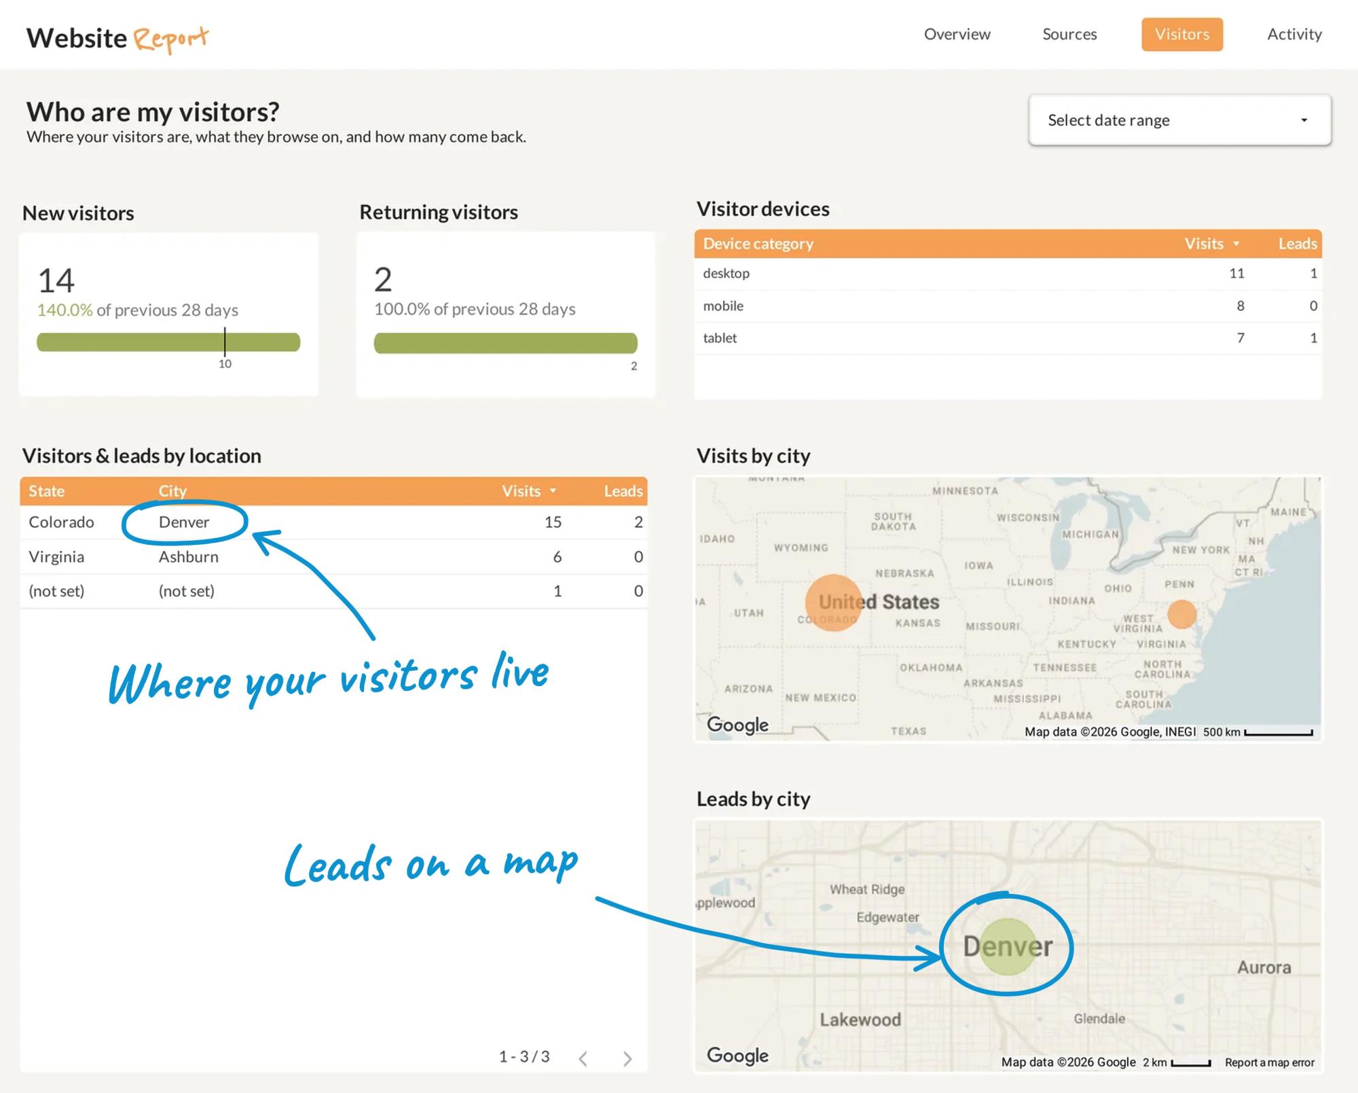This screenshot has width=1358, height=1093.
Task: Click the 2 returning visitors count
Action: click(383, 280)
